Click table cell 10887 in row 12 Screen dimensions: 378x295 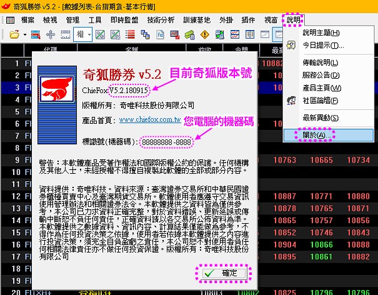tap(285, 196)
